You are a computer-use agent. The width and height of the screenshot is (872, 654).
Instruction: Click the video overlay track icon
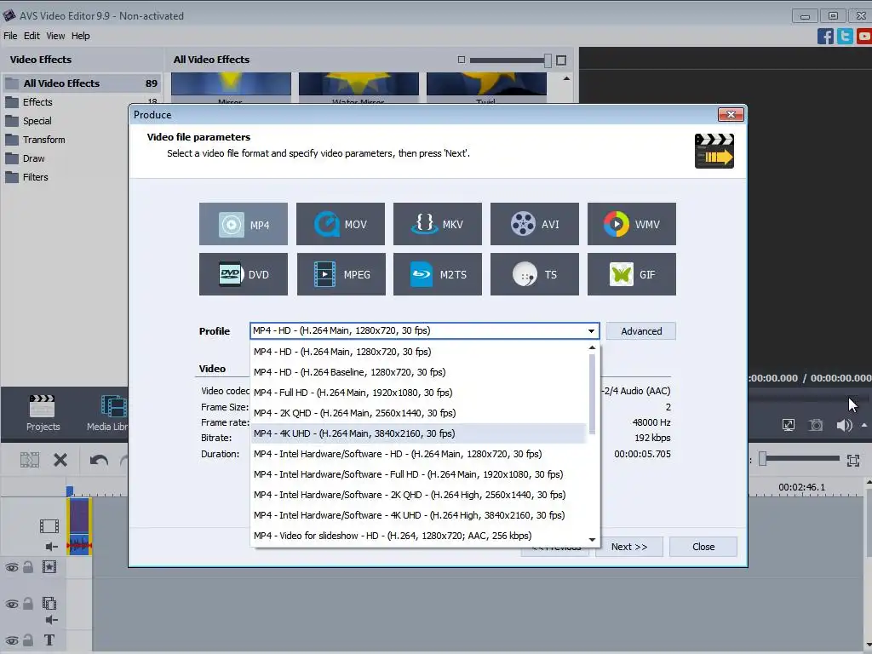click(49, 604)
